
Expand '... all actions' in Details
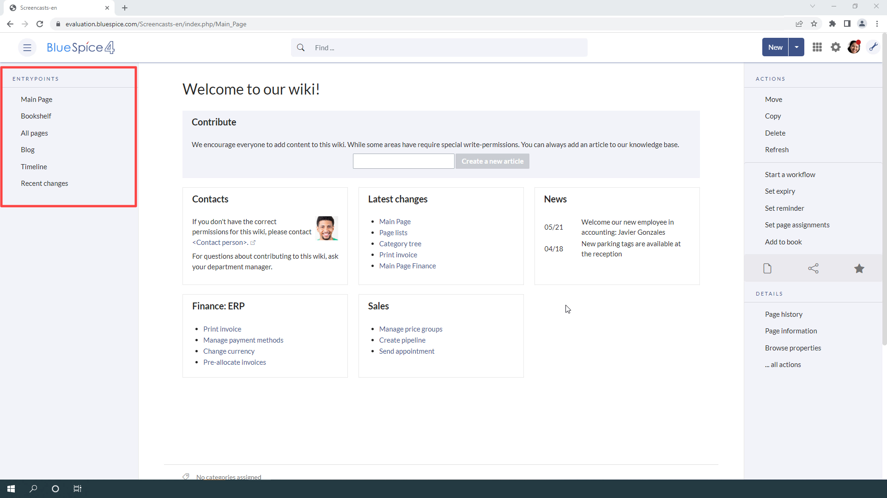(x=783, y=365)
